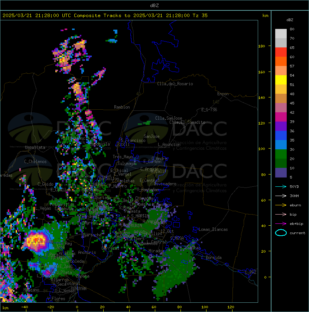Click the Divisadero map label
Image resolution: width=309 pixels, height=312 pixels.
coord(165,184)
